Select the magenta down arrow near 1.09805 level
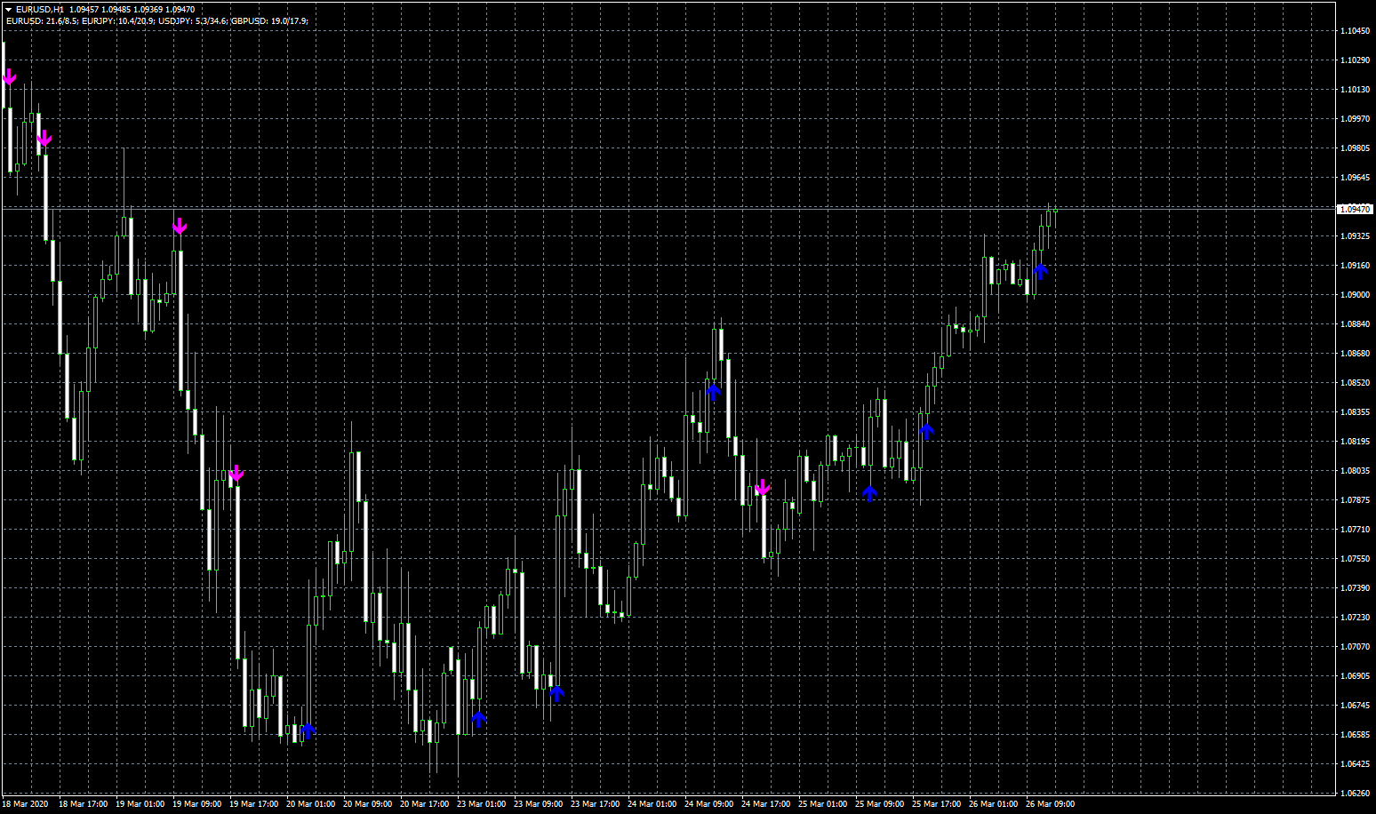This screenshot has width=1376, height=814. (x=44, y=138)
